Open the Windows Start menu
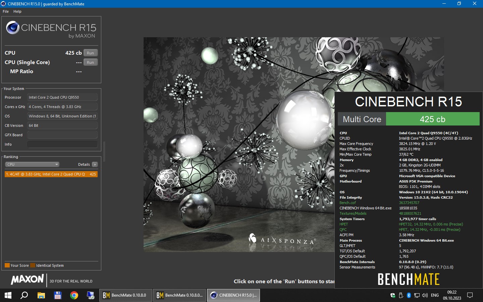This screenshot has width=483, height=302. (x=8, y=295)
